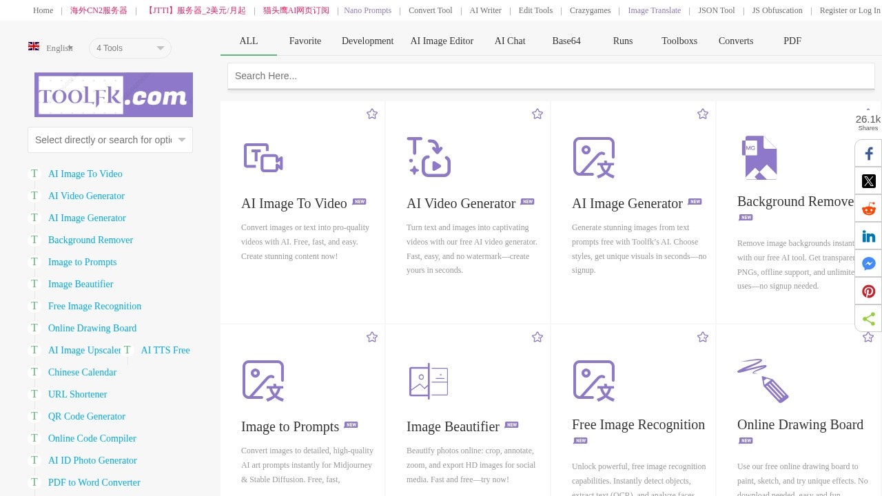The width and height of the screenshot is (882, 496).
Task: Click the Online Drawing Board pencil icon
Action: pyautogui.click(x=763, y=380)
